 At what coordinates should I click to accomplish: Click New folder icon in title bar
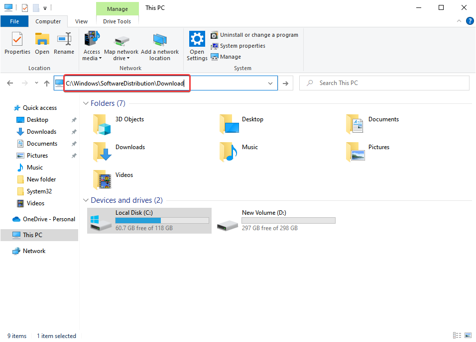click(36, 8)
